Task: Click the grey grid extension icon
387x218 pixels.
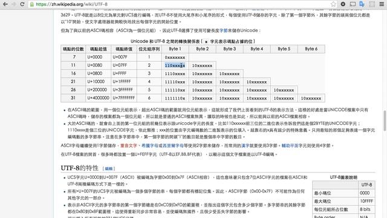Action: click(x=372, y=4)
